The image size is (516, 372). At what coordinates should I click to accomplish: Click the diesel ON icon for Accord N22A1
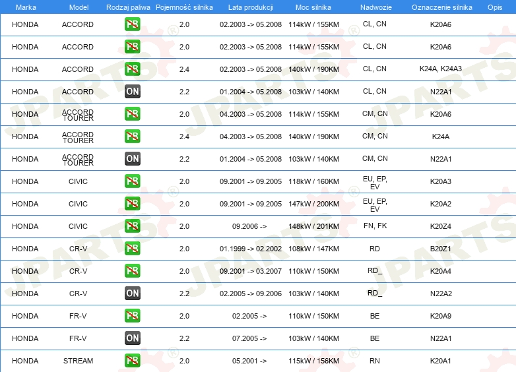(133, 92)
